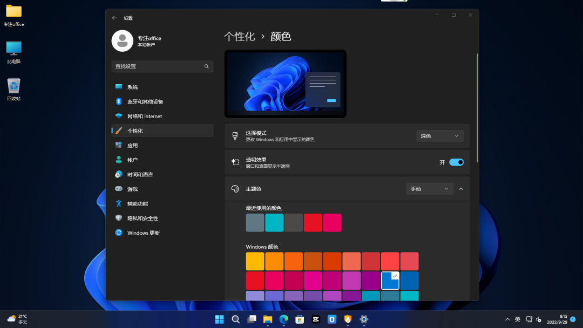Collapse the 主题色 section chevron
The width and height of the screenshot is (583, 328).
pos(460,189)
